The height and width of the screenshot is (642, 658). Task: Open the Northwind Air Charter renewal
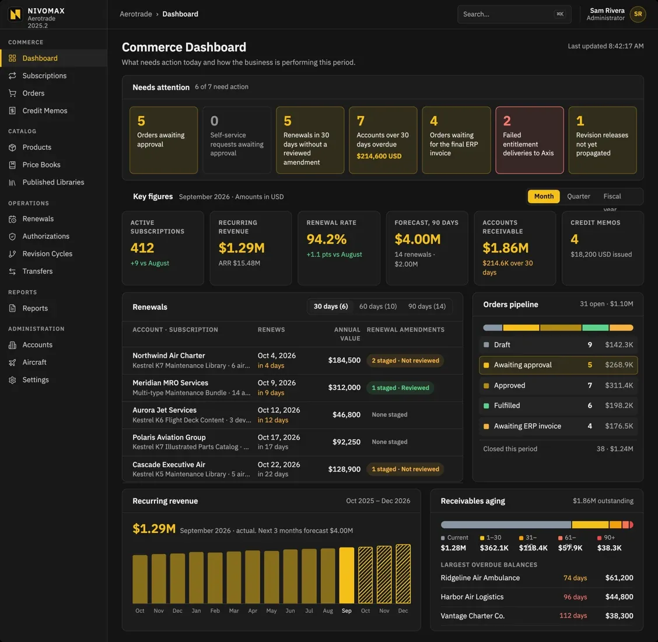pos(292,361)
